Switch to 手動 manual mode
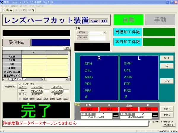Viewport: 178px width, 133px height. [x=160, y=20]
